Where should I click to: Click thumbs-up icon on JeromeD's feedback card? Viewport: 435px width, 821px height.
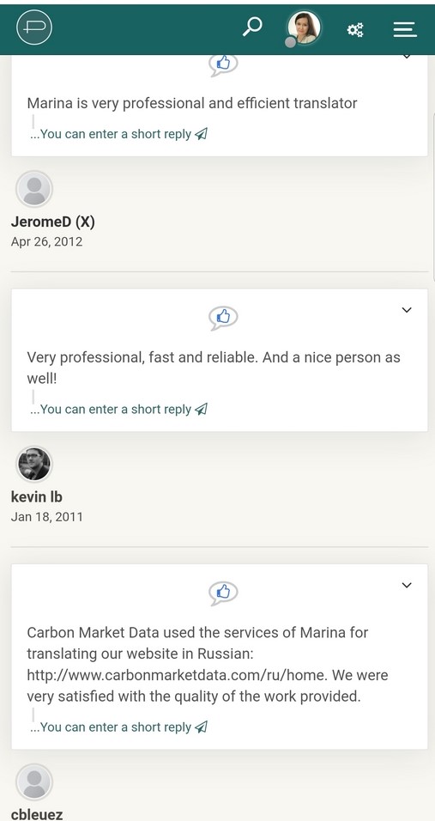coord(223,65)
